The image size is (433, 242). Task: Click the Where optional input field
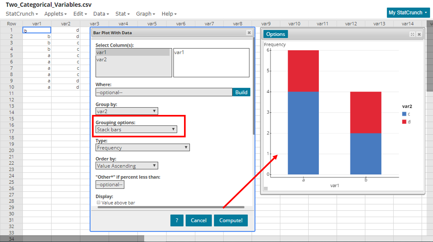pos(164,92)
